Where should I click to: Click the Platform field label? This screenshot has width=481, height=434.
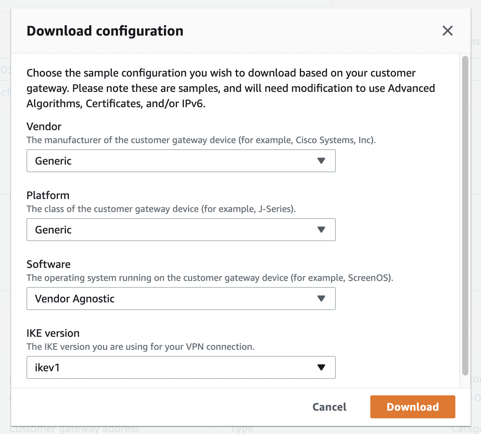[x=48, y=195]
